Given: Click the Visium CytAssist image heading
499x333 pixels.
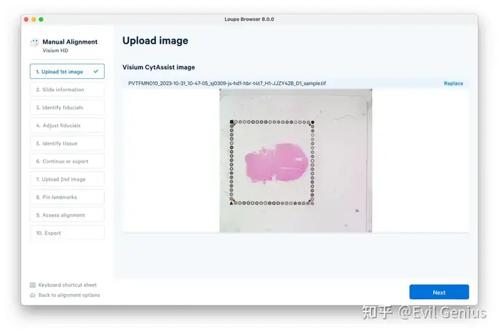Looking at the screenshot, I should pos(159,67).
